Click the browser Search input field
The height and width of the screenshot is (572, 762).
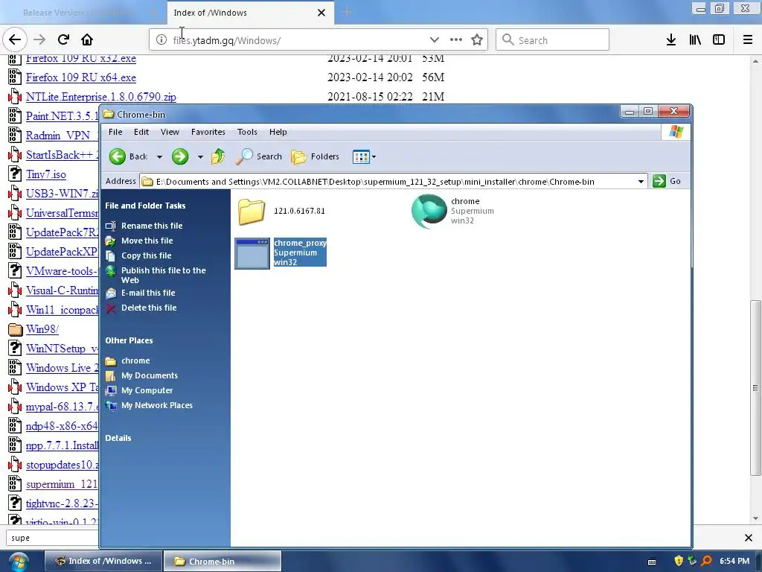[553, 40]
